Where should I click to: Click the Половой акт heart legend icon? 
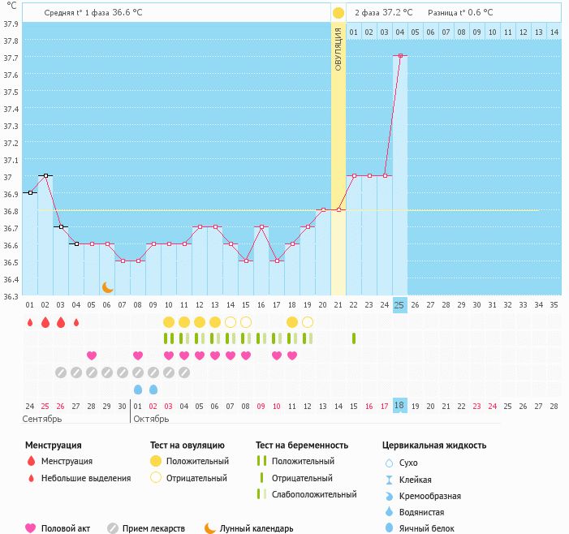(x=31, y=528)
